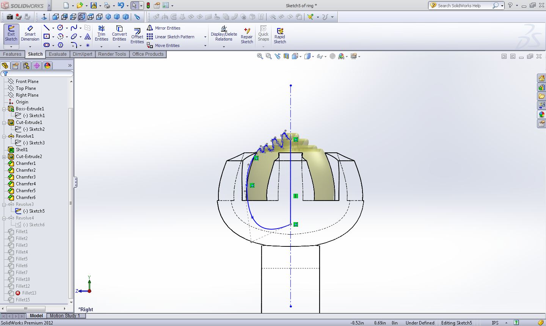Click the Trim Entities tool
The image size is (546, 326).
(101, 34)
